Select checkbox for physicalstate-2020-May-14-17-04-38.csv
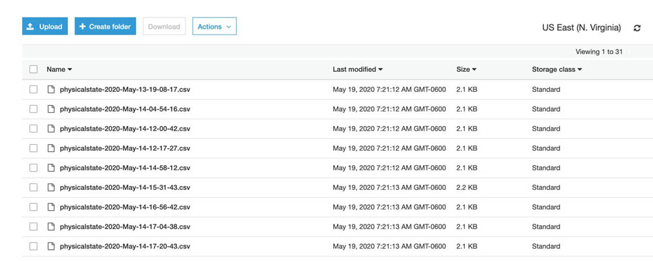653x261 pixels. [x=33, y=226]
